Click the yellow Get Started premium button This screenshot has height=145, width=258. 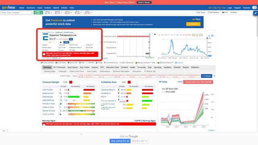pos(193,24)
